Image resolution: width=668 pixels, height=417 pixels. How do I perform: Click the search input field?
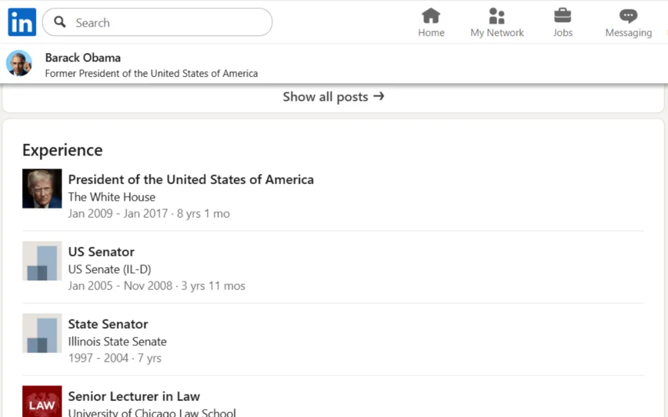157,22
